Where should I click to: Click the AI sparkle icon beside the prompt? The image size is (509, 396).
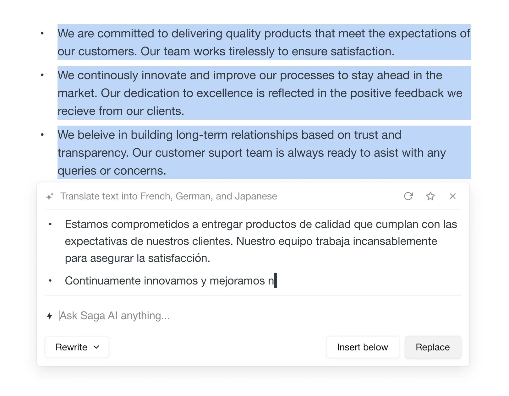[x=50, y=197]
